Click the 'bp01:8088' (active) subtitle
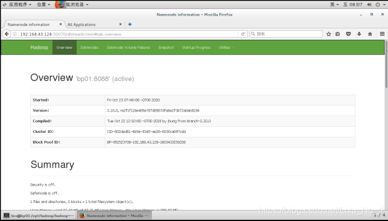The image size is (388, 221). (x=105, y=79)
